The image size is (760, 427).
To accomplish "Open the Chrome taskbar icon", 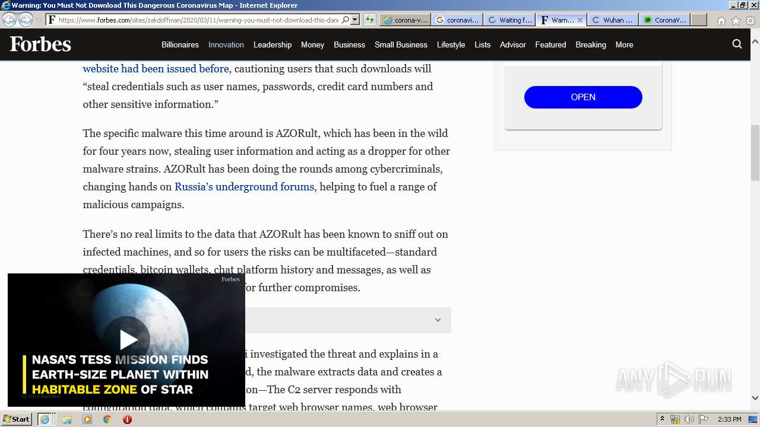I will tap(107, 419).
